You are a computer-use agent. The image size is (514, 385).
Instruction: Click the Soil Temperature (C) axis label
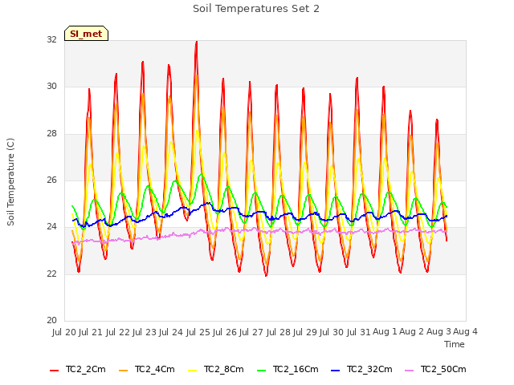(10, 182)
